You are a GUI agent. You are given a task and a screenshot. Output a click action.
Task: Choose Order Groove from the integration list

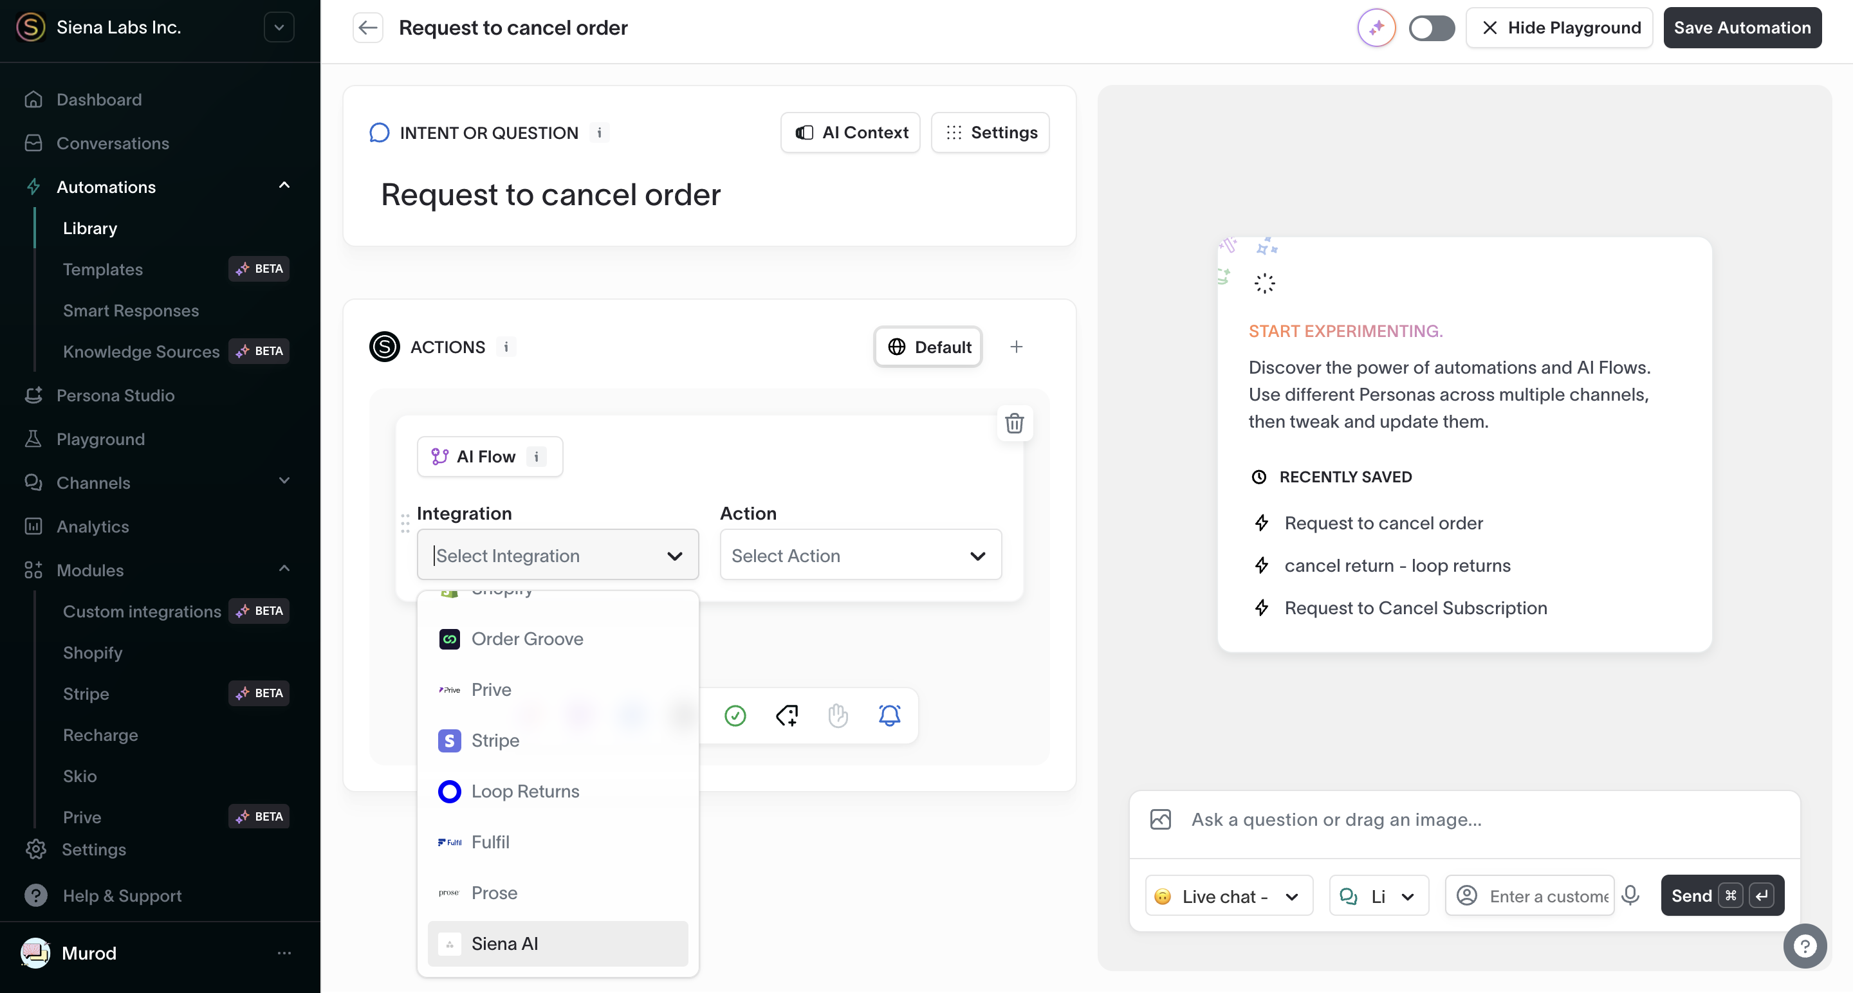pos(557,639)
